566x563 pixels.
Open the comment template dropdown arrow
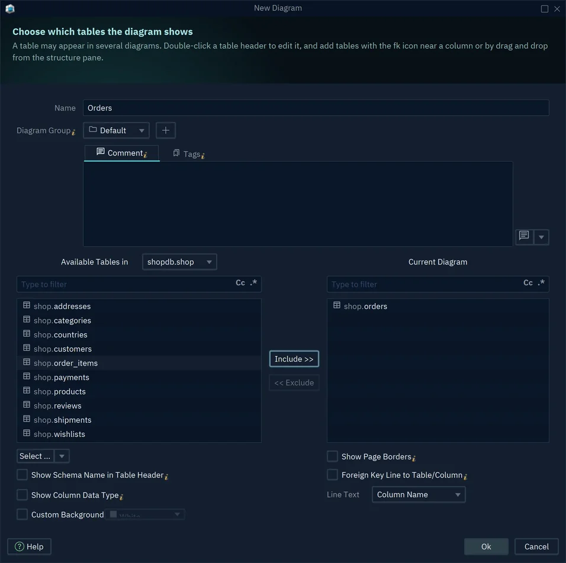coord(541,237)
